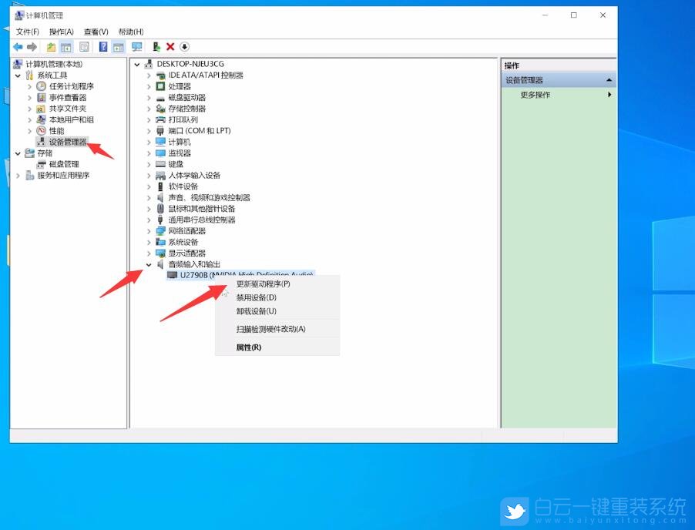This screenshot has height=530, width=695.
Task: Click the help question mark toolbar icon
Action: click(102, 46)
